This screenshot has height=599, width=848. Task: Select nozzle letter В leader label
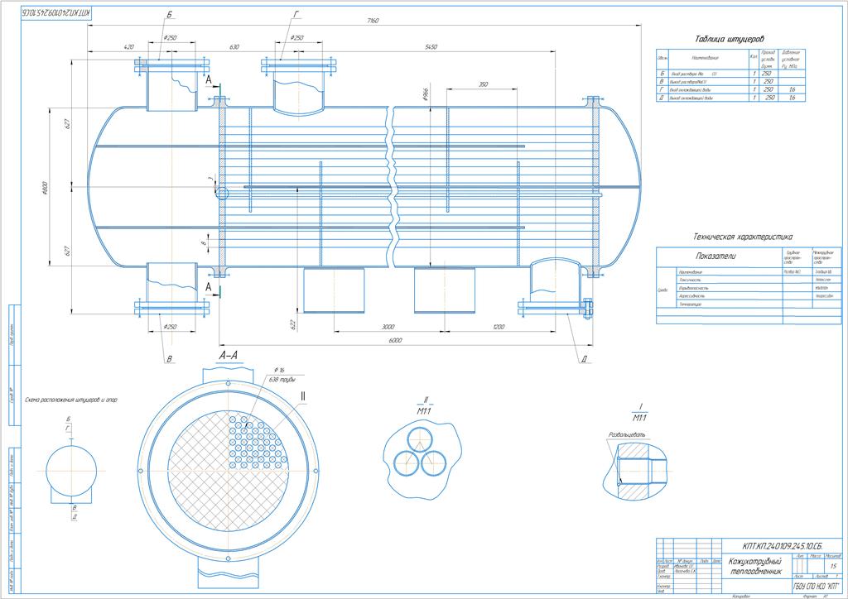point(169,358)
